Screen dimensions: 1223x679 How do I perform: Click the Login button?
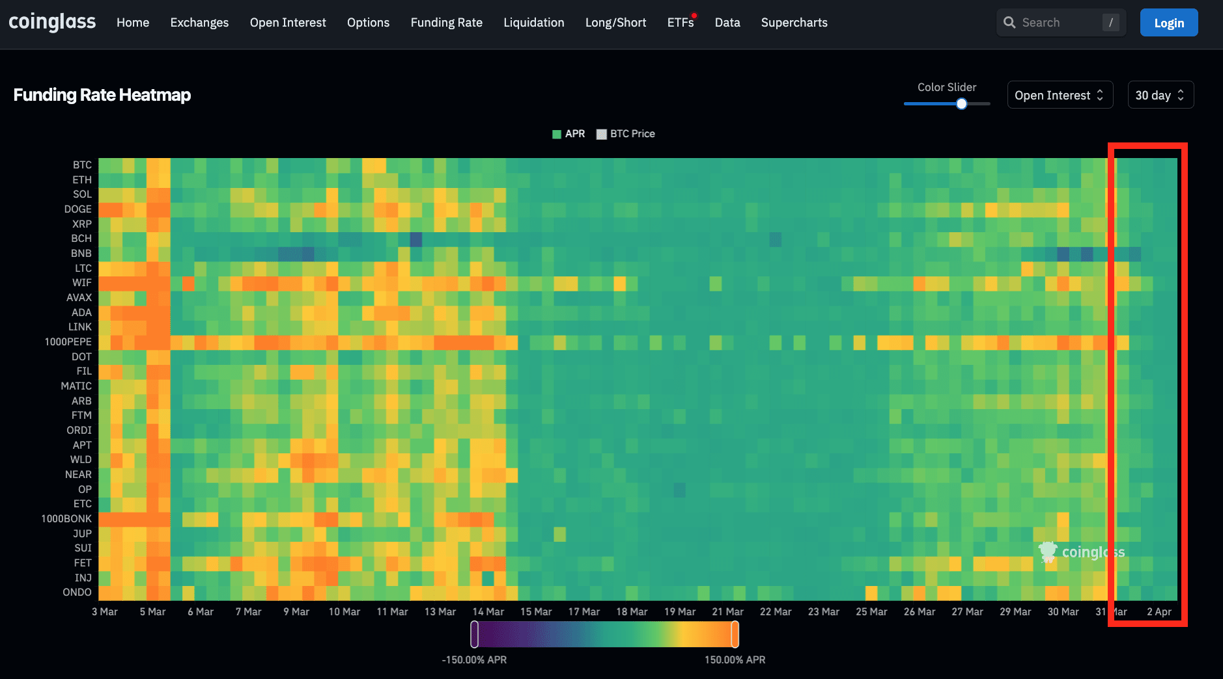pyautogui.click(x=1168, y=22)
